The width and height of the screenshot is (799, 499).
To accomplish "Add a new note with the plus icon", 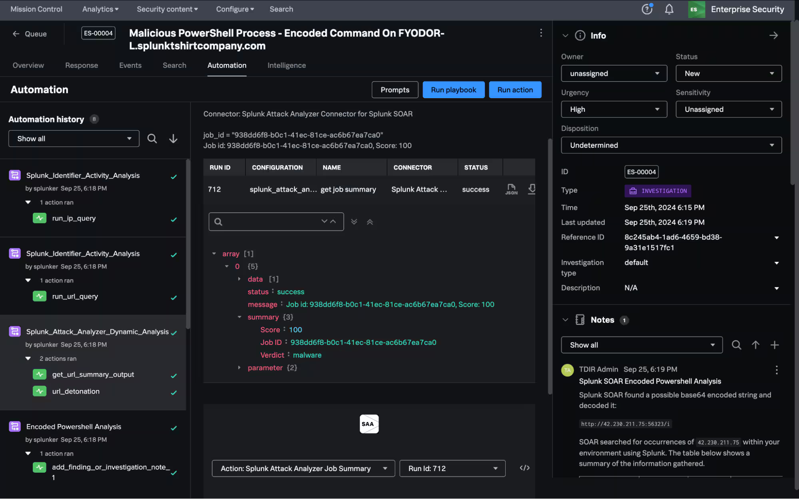I will pos(775,345).
